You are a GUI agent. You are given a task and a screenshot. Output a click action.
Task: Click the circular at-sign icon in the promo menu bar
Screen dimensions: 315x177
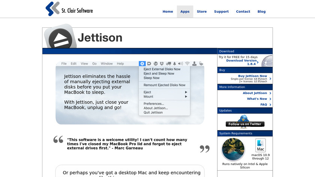[x=156, y=64]
